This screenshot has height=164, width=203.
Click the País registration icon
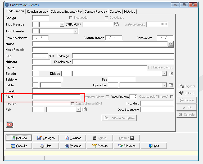point(84,110)
